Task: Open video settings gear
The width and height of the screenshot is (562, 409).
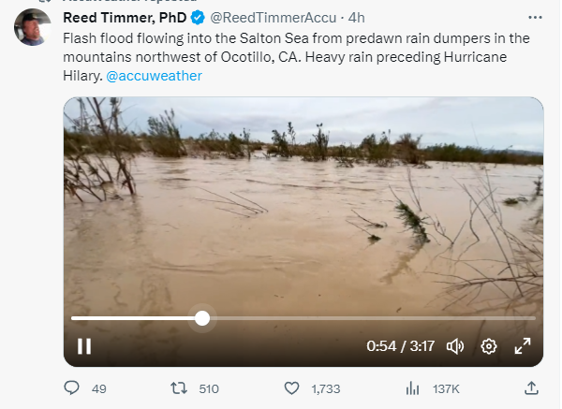Action: (x=488, y=346)
